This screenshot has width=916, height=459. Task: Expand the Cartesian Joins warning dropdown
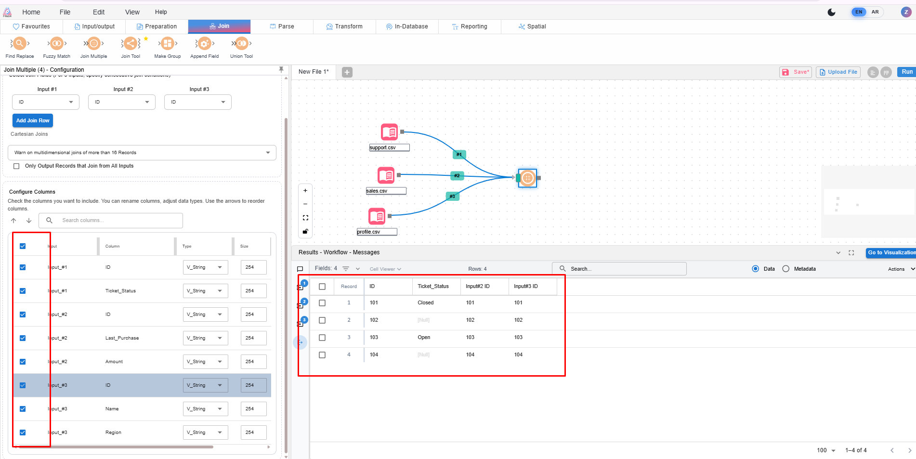[142, 153]
